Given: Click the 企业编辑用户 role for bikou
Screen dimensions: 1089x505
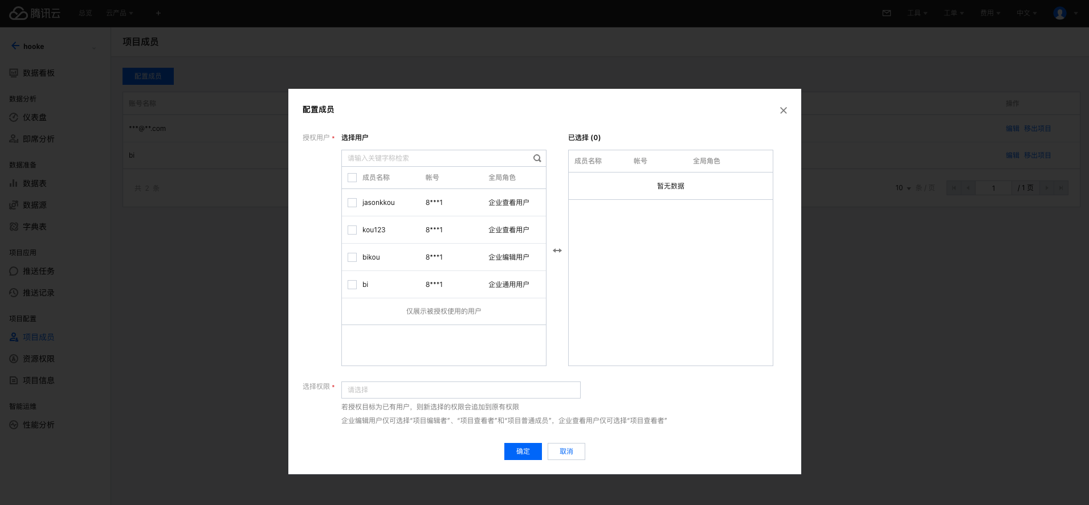Looking at the screenshot, I should (x=509, y=257).
